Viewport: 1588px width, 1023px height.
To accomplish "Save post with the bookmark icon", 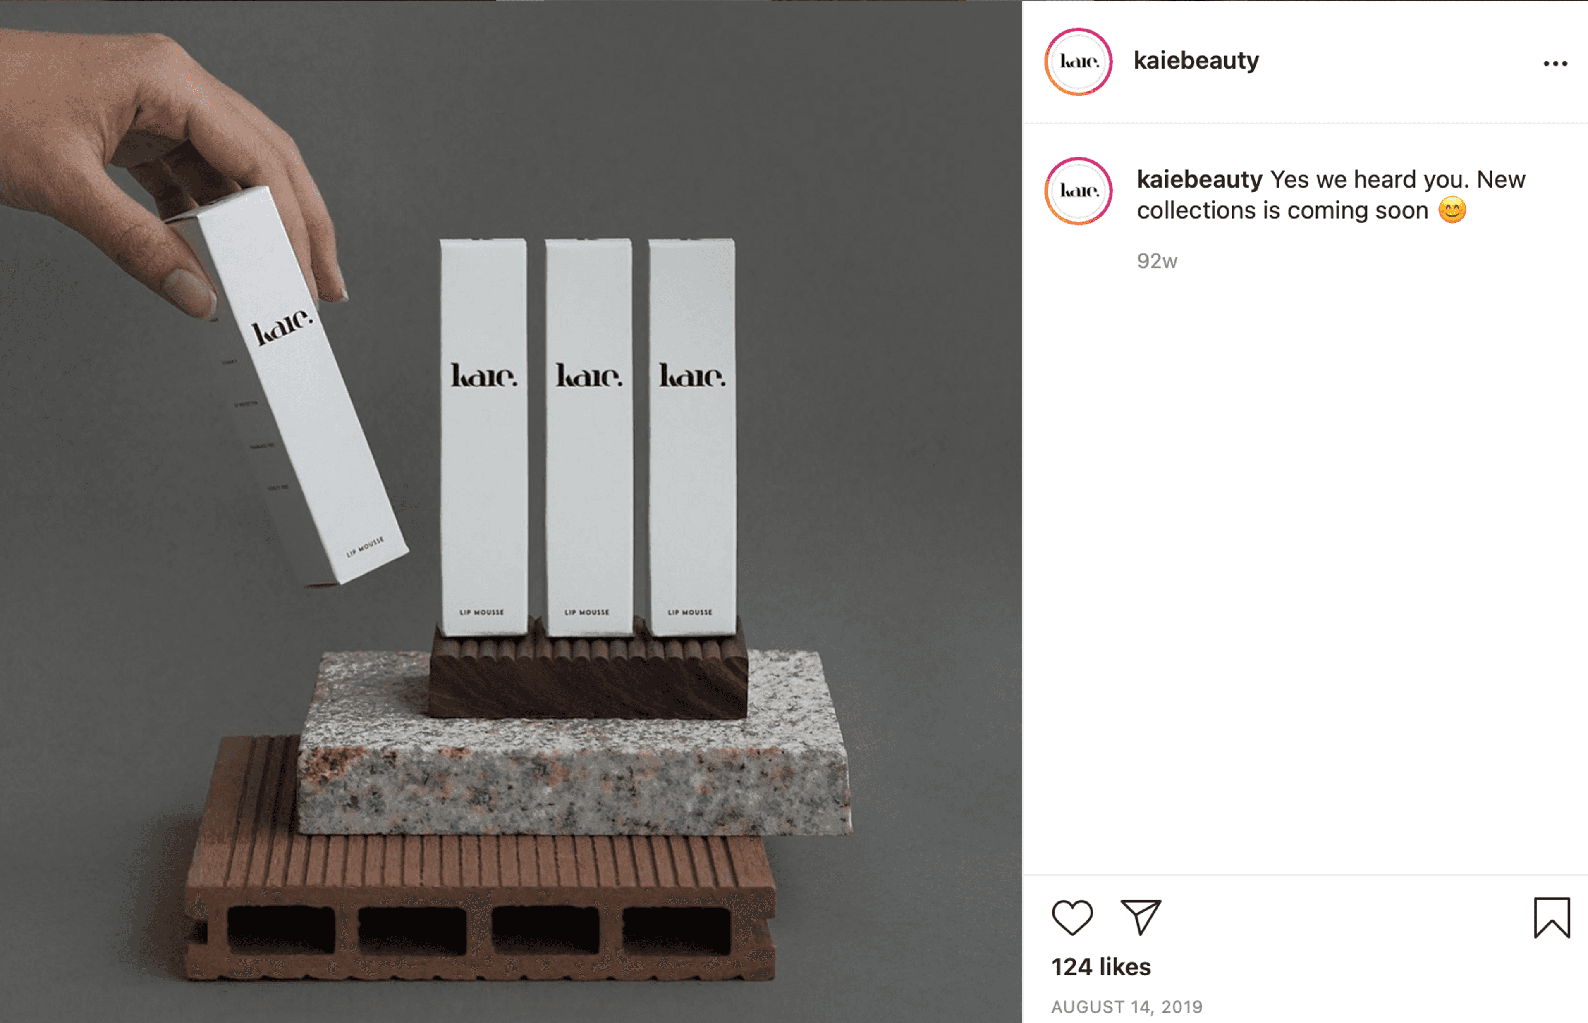I will coord(1552,917).
